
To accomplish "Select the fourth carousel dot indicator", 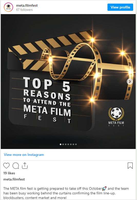I will click(68, 144).
